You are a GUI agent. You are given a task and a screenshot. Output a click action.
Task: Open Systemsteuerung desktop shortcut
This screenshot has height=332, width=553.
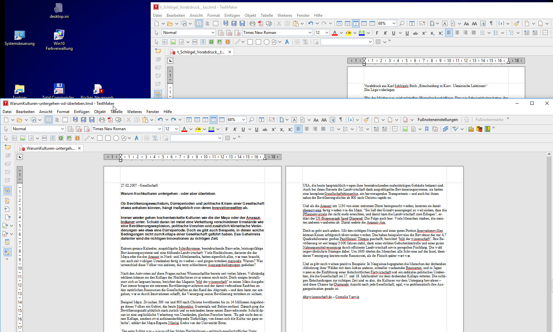[x=19, y=38]
